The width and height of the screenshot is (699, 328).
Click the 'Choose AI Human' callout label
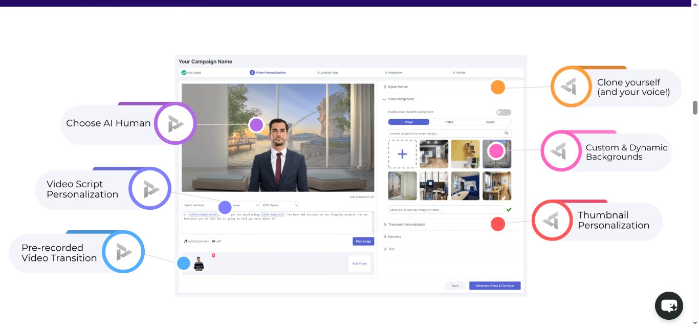108,123
